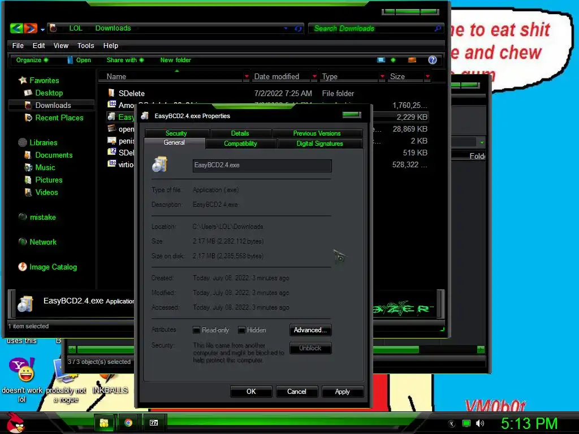
Task: Select the General tab
Action: [x=174, y=143]
